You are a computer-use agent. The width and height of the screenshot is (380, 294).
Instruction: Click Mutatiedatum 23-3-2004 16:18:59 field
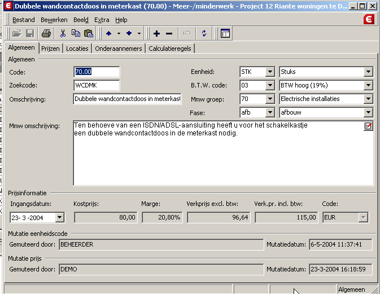pos(340,269)
